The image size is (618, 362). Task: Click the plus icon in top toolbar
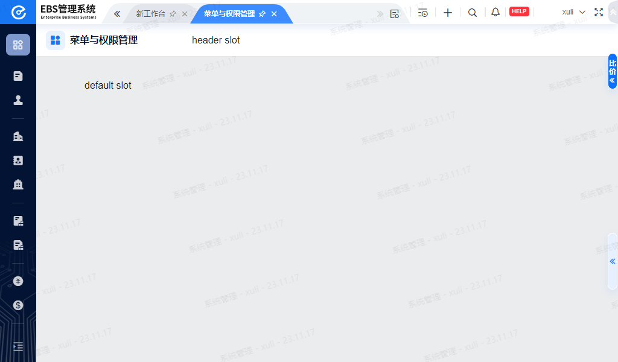[x=448, y=13]
